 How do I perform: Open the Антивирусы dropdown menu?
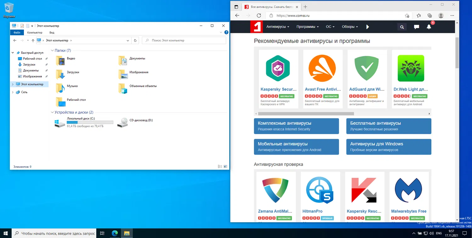tap(278, 27)
